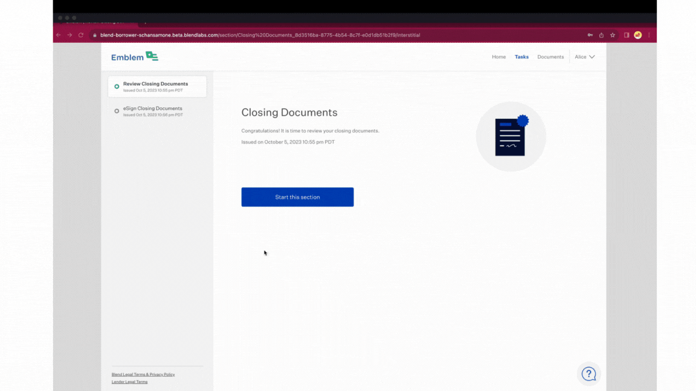The height and width of the screenshot is (391, 696).
Task: Switch to the Documents tab
Action: point(550,56)
